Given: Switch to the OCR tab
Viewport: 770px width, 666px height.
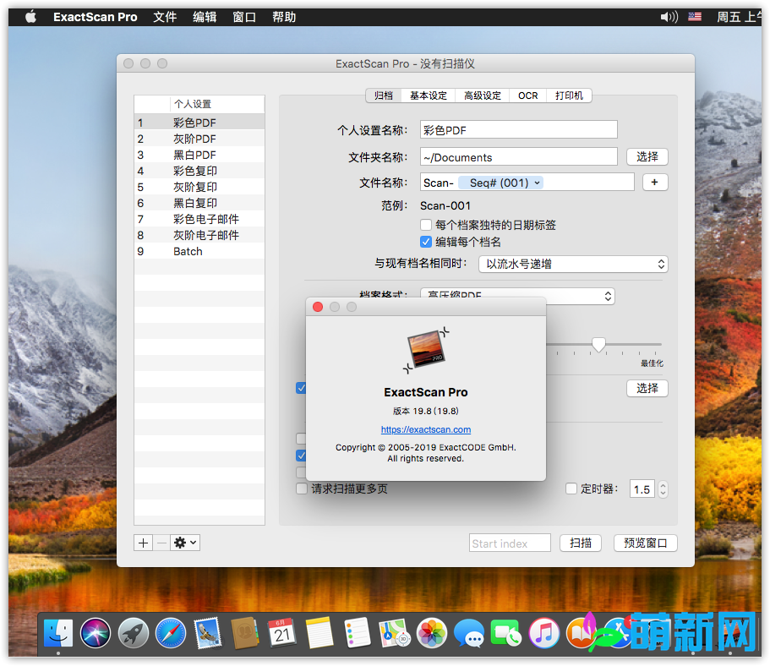Looking at the screenshot, I should tap(528, 96).
